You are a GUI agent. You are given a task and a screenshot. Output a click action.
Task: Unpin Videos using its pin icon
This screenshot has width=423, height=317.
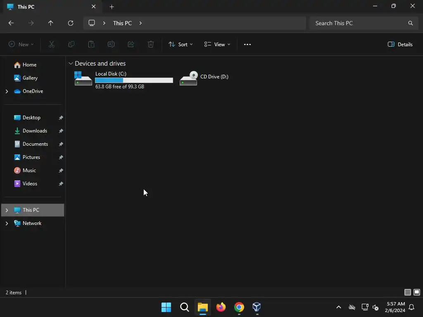coord(61,184)
